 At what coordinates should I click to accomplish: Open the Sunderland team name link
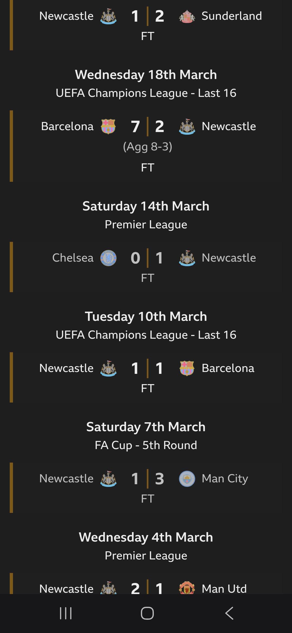coord(231,16)
